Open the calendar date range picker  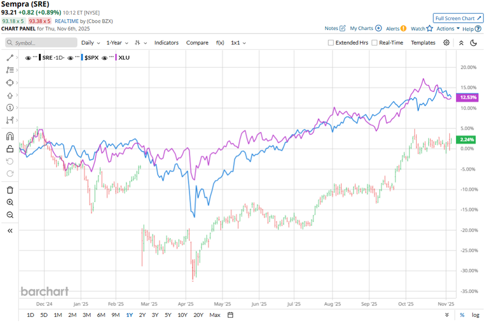point(231,315)
